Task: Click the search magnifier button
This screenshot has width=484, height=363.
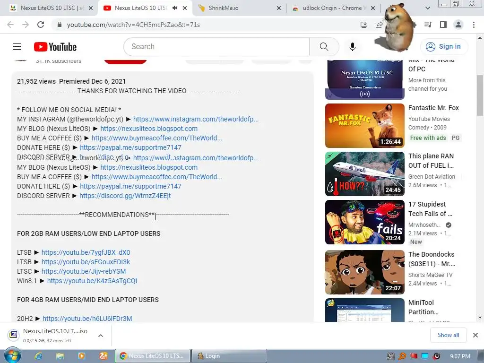Action: click(x=324, y=47)
